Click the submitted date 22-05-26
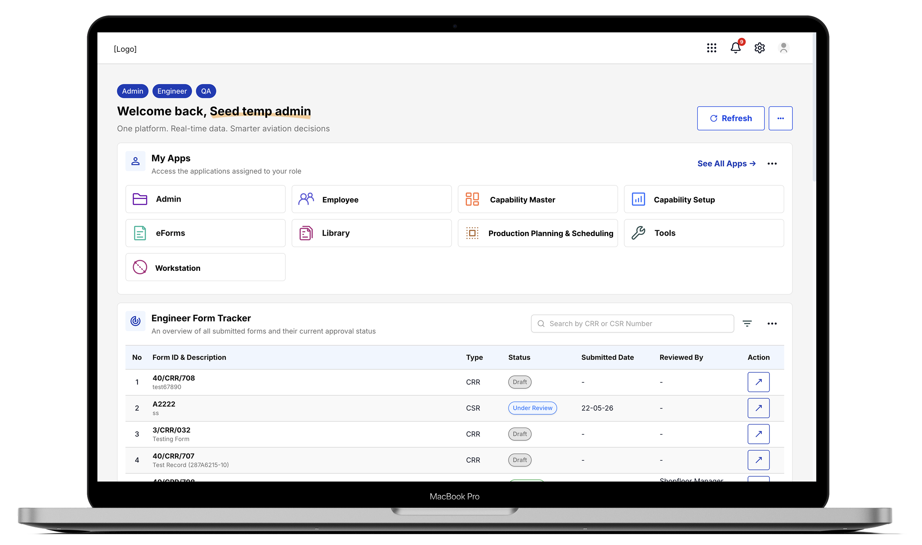The height and width of the screenshot is (545, 922). 597,408
